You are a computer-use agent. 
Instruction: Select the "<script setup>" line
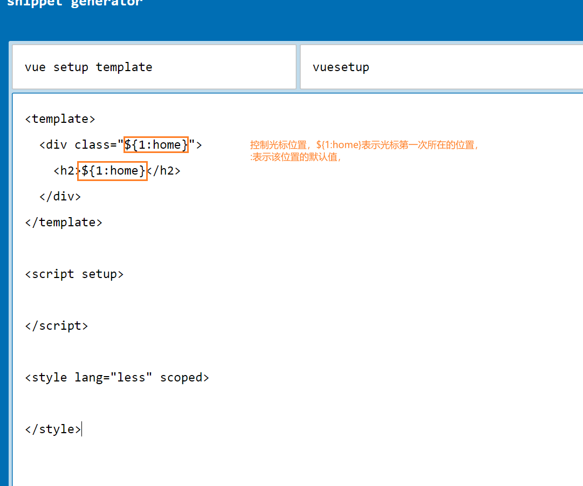click(74, 274)
